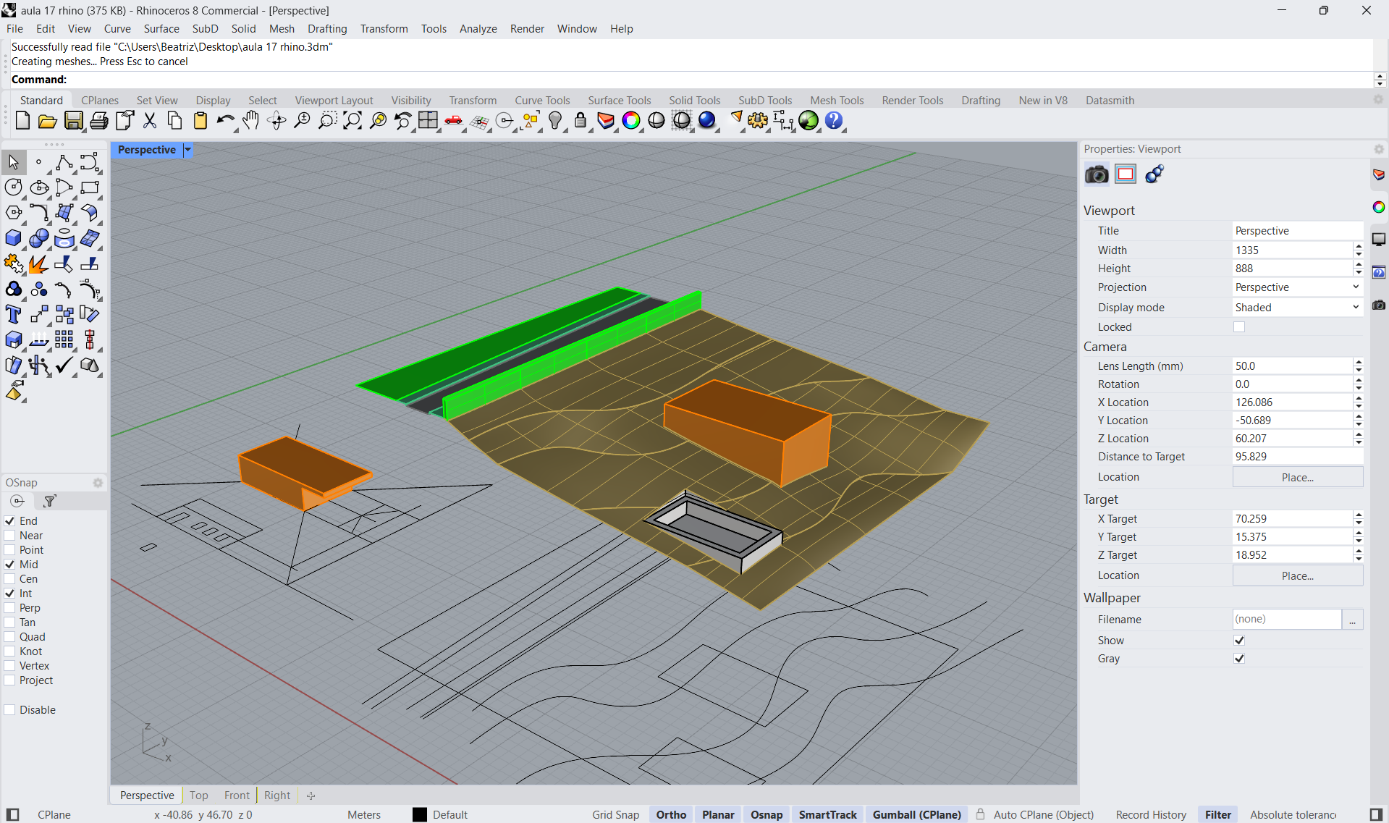Open the Surface menu
Viewport: 1389px width, 823px height.
point(161,29)
